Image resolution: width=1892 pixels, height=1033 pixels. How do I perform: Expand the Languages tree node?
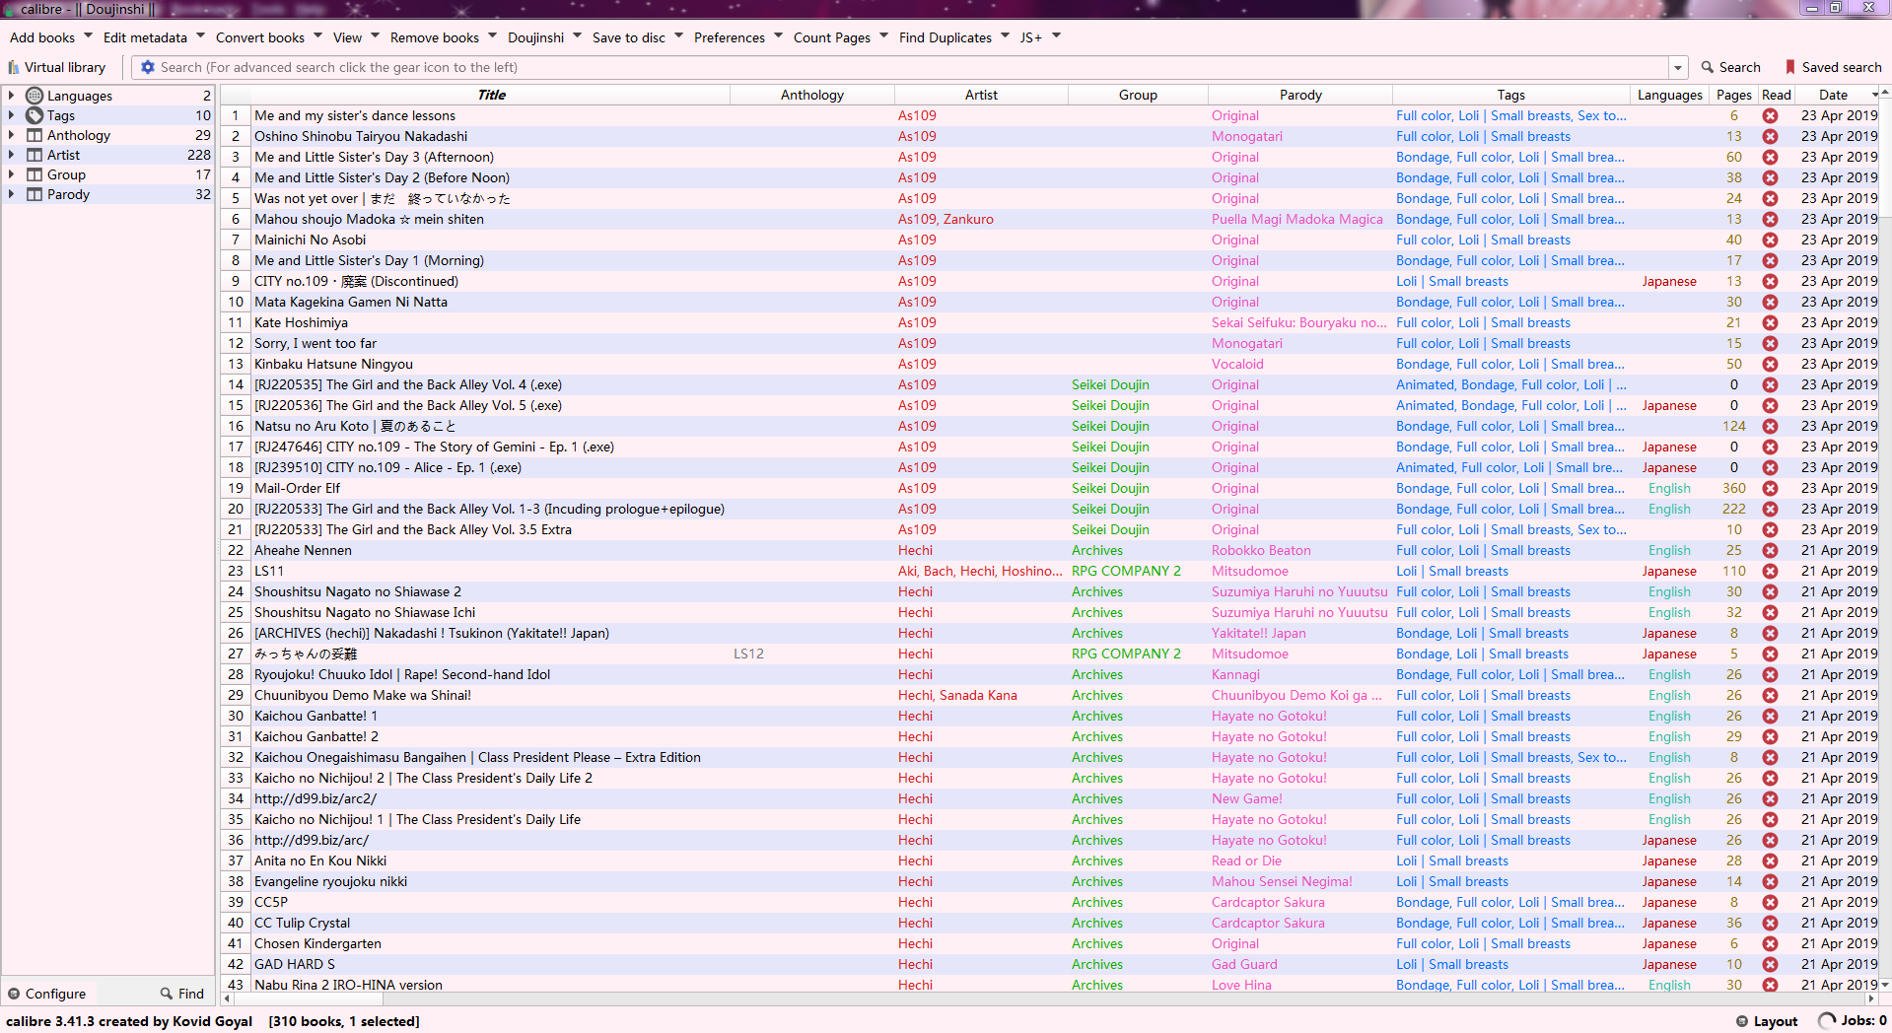(x=11, y=96)
